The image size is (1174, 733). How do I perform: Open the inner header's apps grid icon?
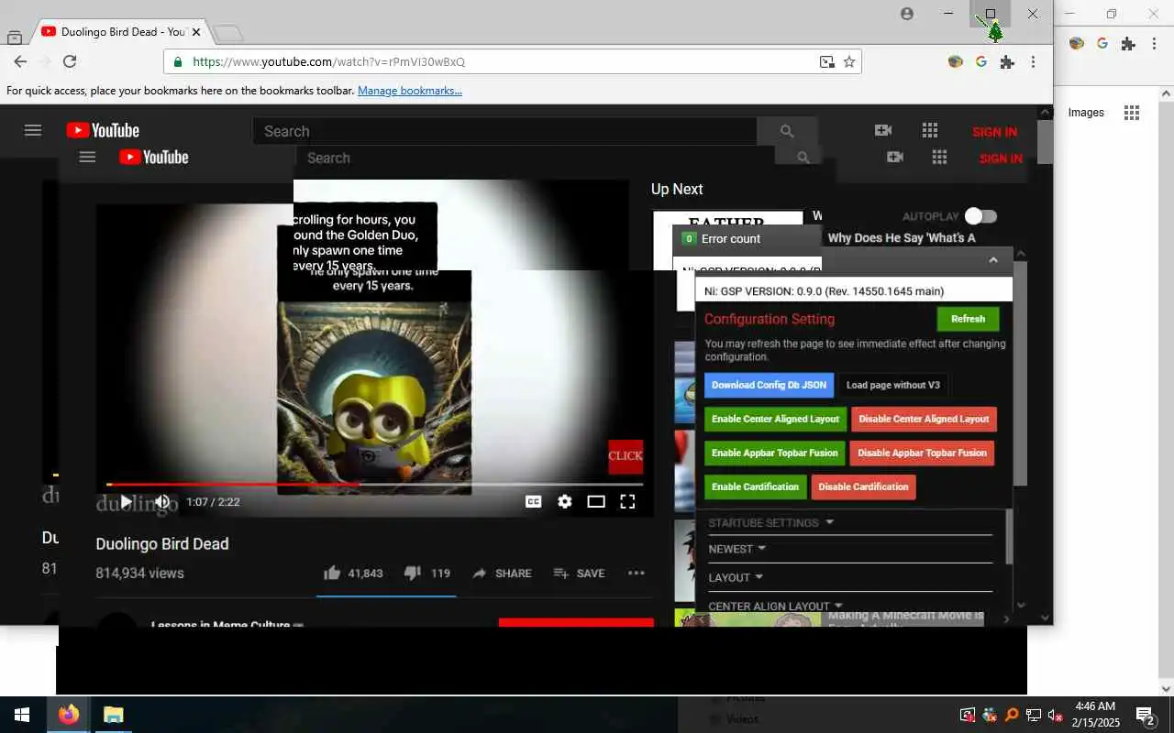point(939,158)
